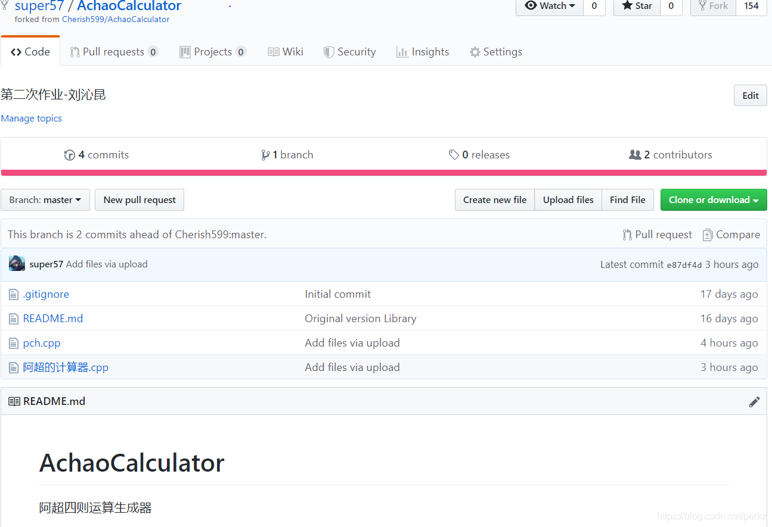
Task: Open the Branch: master dropdown
Action: 45,200
